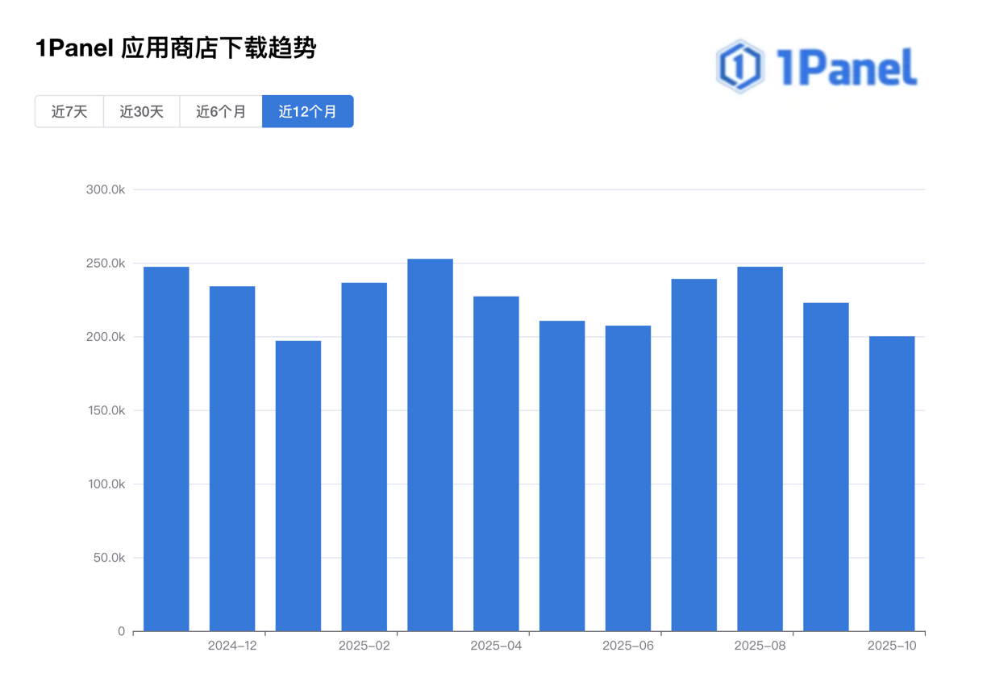This screenshot has height=698, width=987.
Task: Click the 150.0k axis label
Action: pos(106,410)
